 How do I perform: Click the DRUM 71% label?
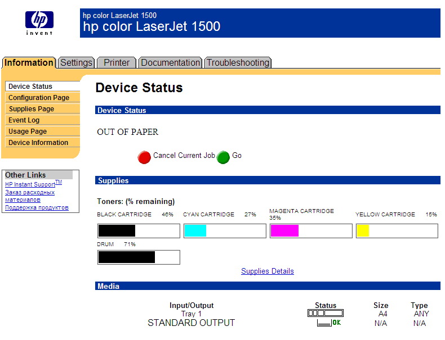(x=117, y=244)
